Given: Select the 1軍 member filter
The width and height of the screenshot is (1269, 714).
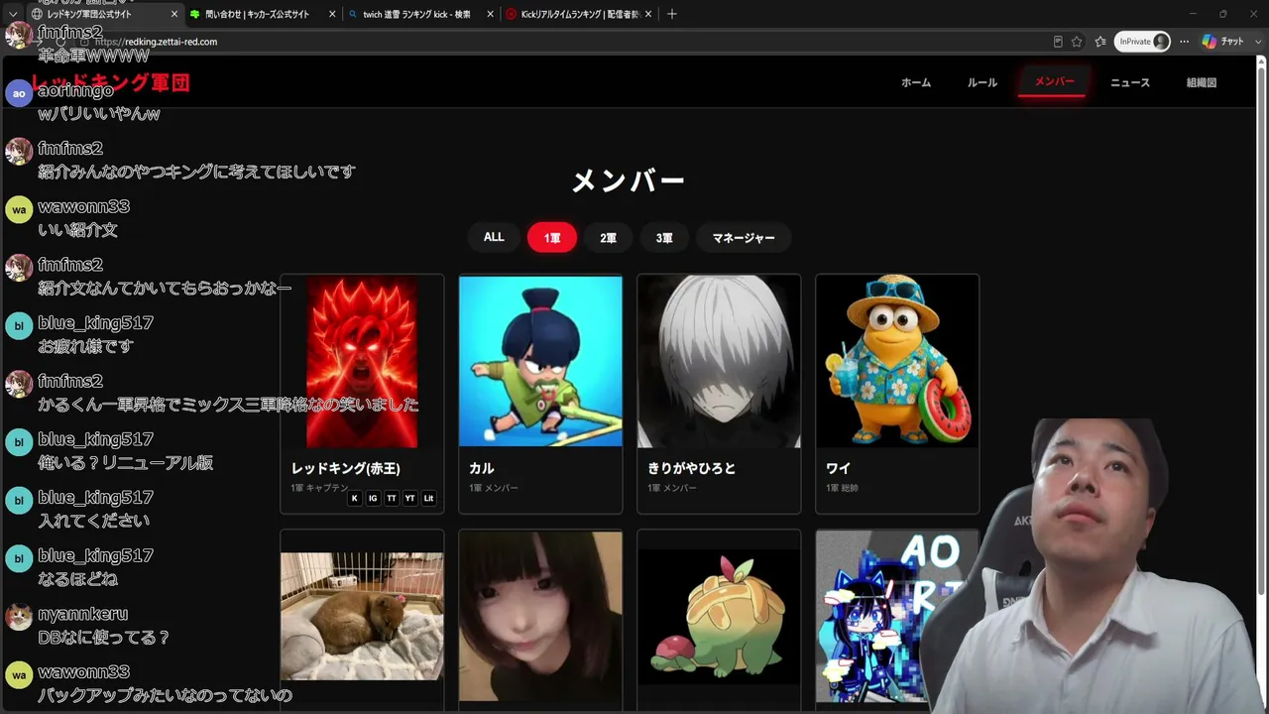Looking at the screenshot, I should (552, 238).
